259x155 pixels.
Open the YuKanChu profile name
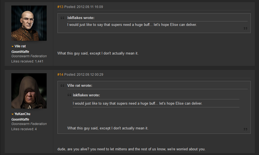tap(22, 114)
